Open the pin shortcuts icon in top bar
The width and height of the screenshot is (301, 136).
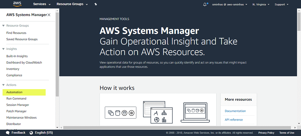pyautogui.click(x=96, y=4)
